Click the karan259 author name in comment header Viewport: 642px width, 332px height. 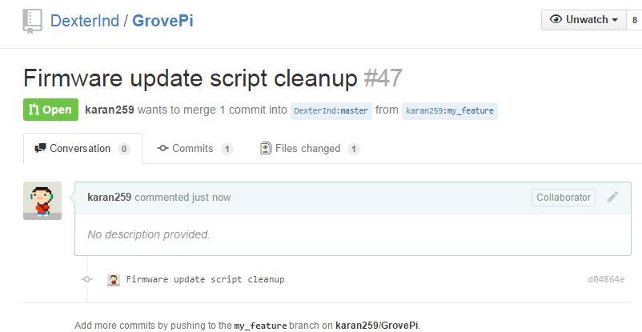[110, 198]
